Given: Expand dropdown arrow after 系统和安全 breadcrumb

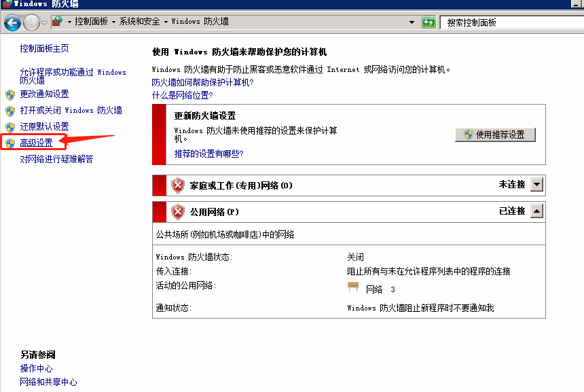Looking at the screenshot, I should tap(166, 22).
